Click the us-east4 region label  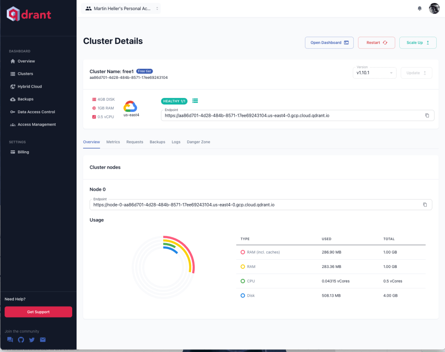point(131,115)
